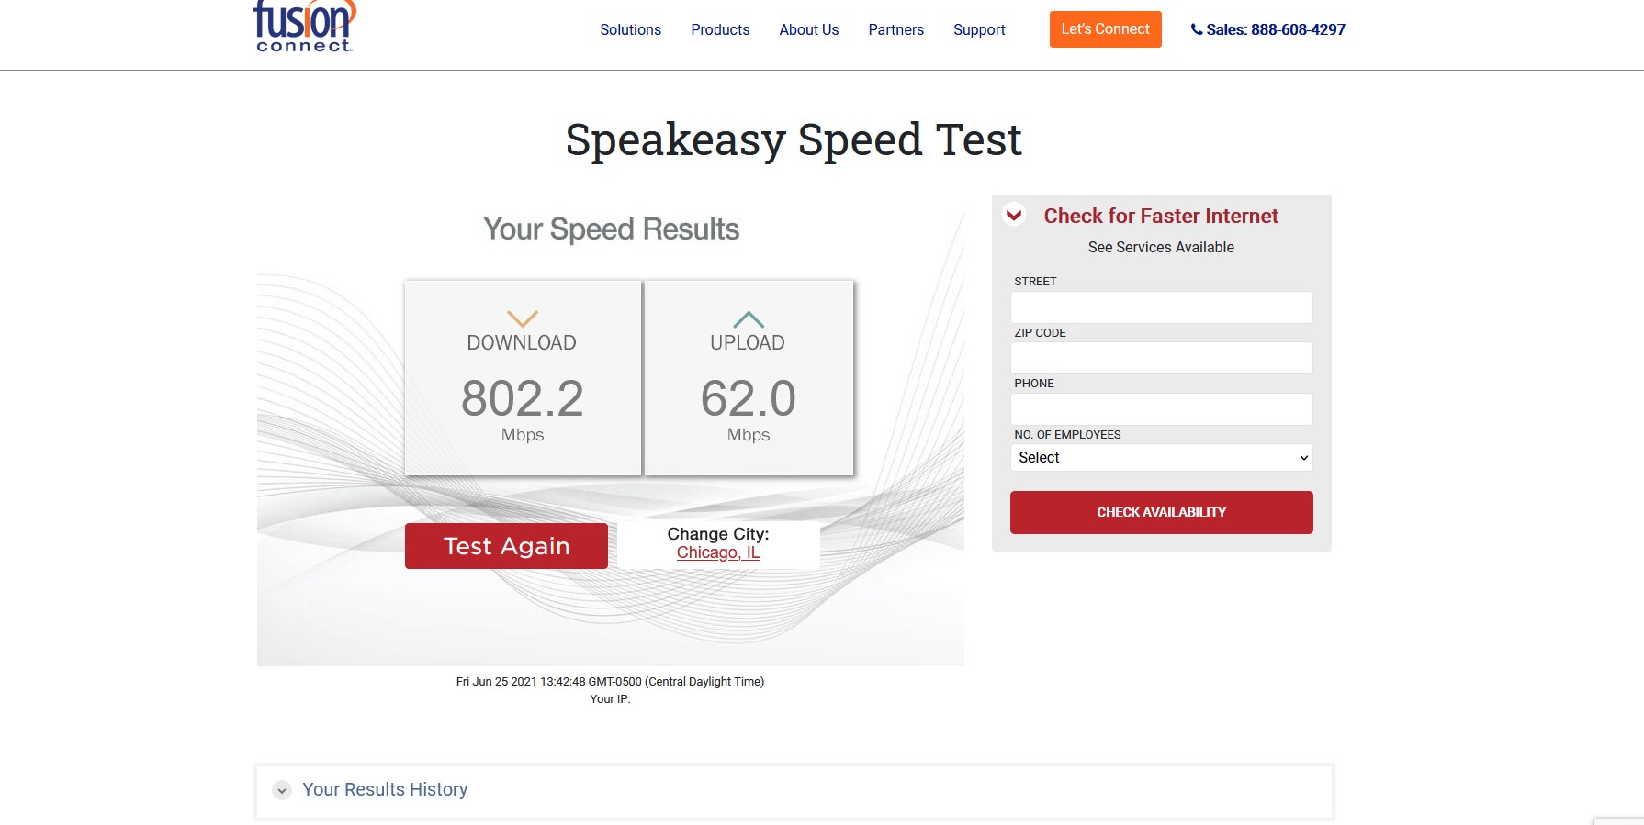Image resolution: width=1644 pixels, height=825 pixels.
Task: Open the Partners menu
Action: click(x=895, y=29)
